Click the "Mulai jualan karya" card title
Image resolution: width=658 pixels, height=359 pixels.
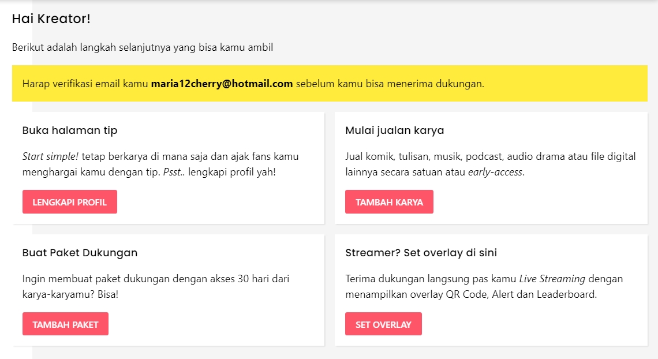[394, 130]
